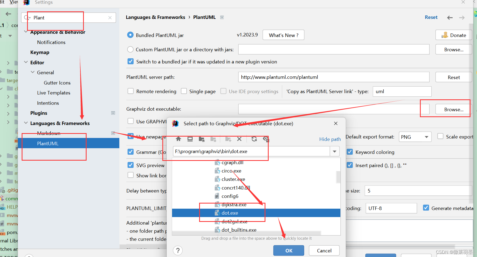Toggle Grammar checkbox

pos(130,152)
